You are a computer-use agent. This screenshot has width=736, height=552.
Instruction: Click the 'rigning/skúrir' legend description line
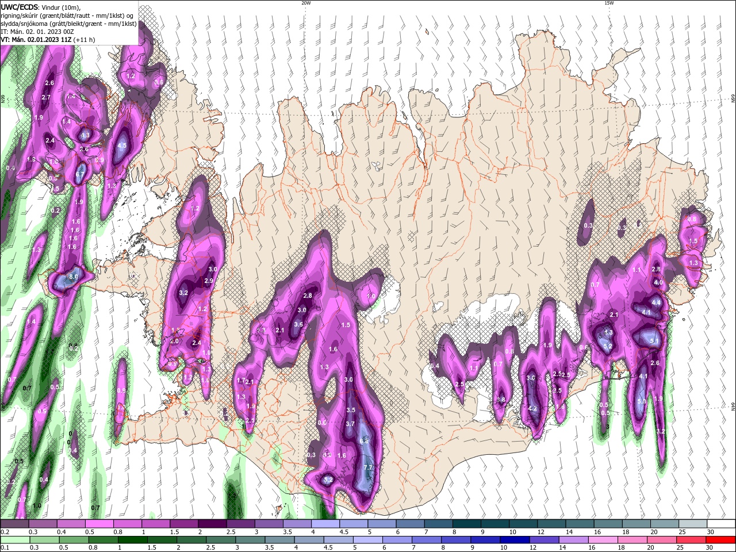click(67, 16)
